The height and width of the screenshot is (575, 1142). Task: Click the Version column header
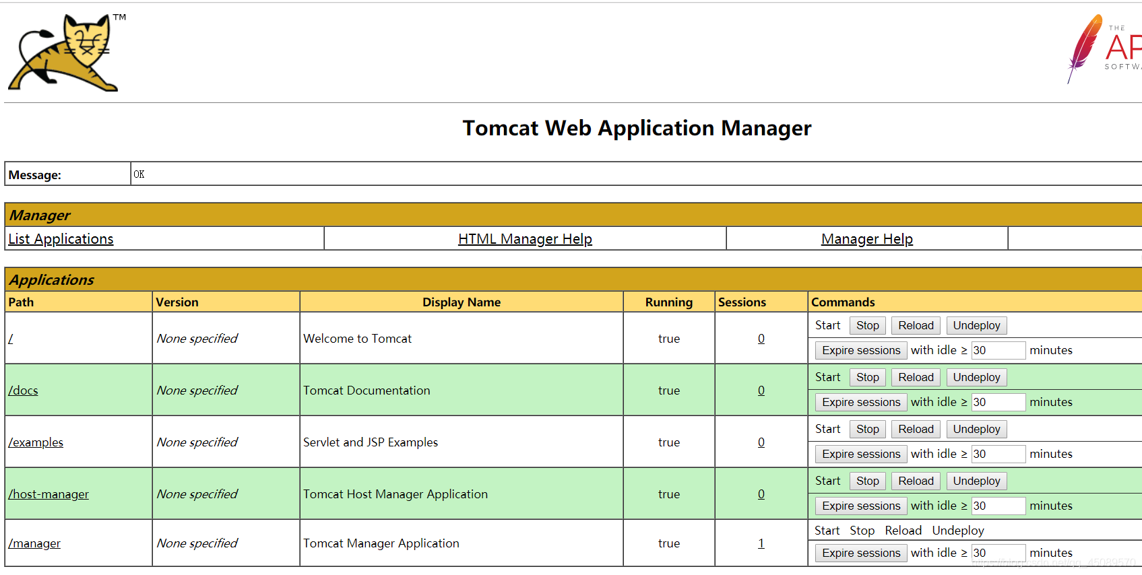(x=177, y=302)
